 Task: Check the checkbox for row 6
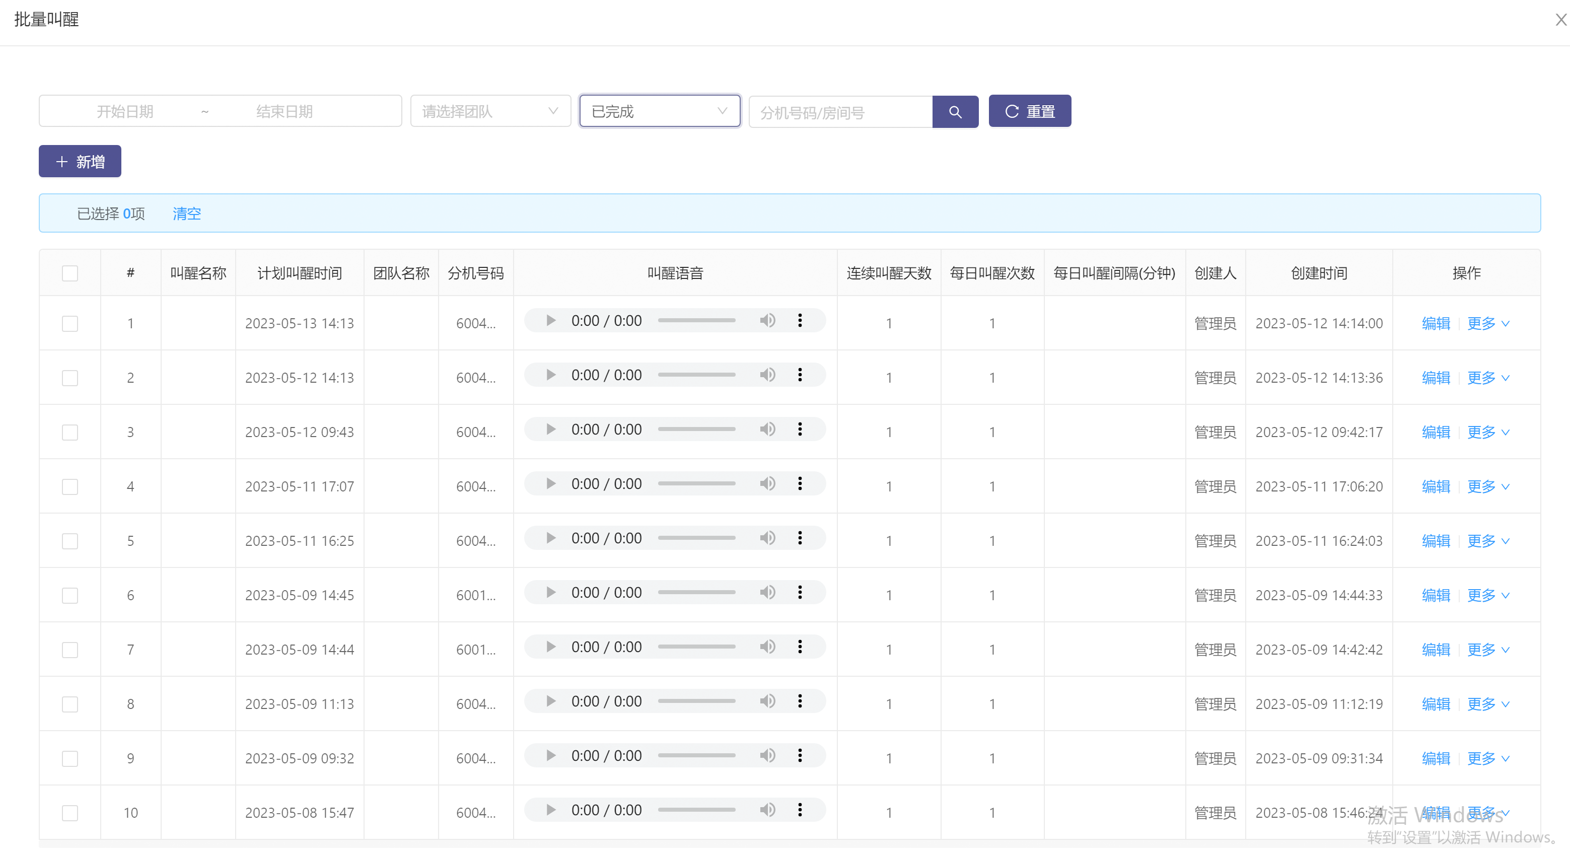point(70,596)
